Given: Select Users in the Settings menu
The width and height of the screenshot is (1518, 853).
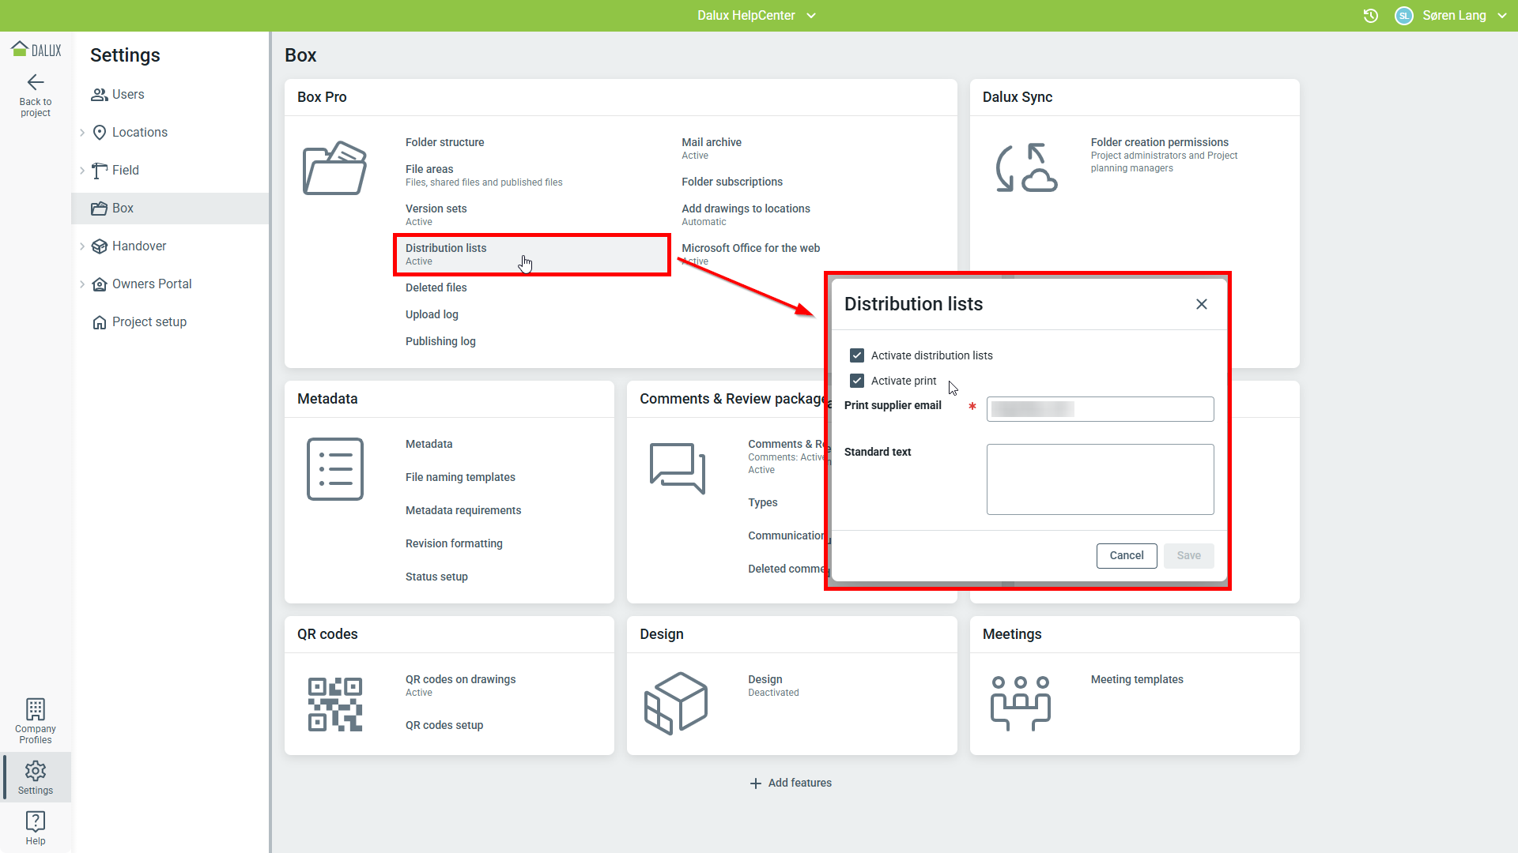Looking at the screenshot, I should (x=127, y=95).
